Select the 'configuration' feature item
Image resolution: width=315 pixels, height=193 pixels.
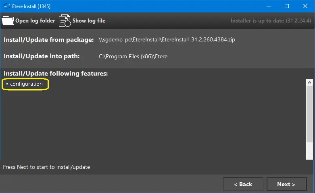pyautogui.click(x=26, y=84)
